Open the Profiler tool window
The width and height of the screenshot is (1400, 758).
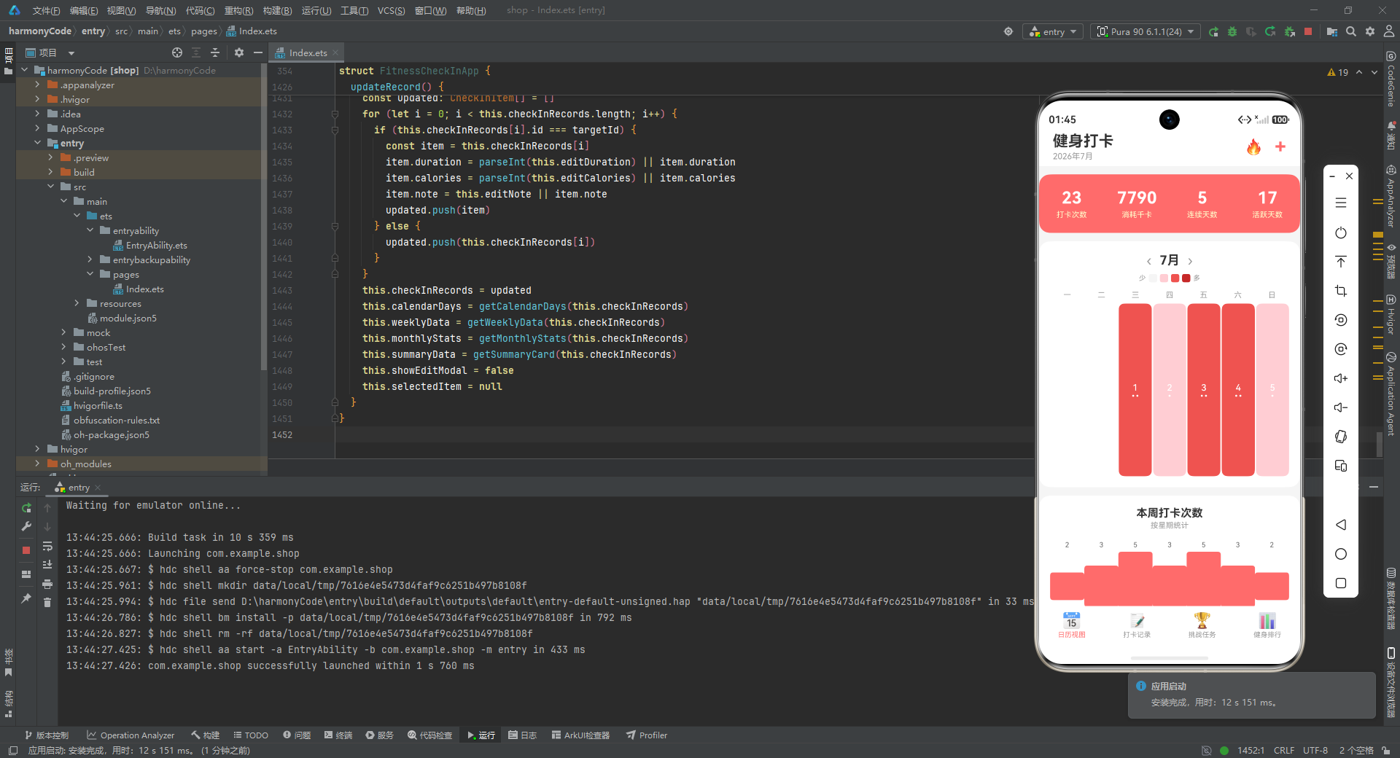click(x=647, y=735)
